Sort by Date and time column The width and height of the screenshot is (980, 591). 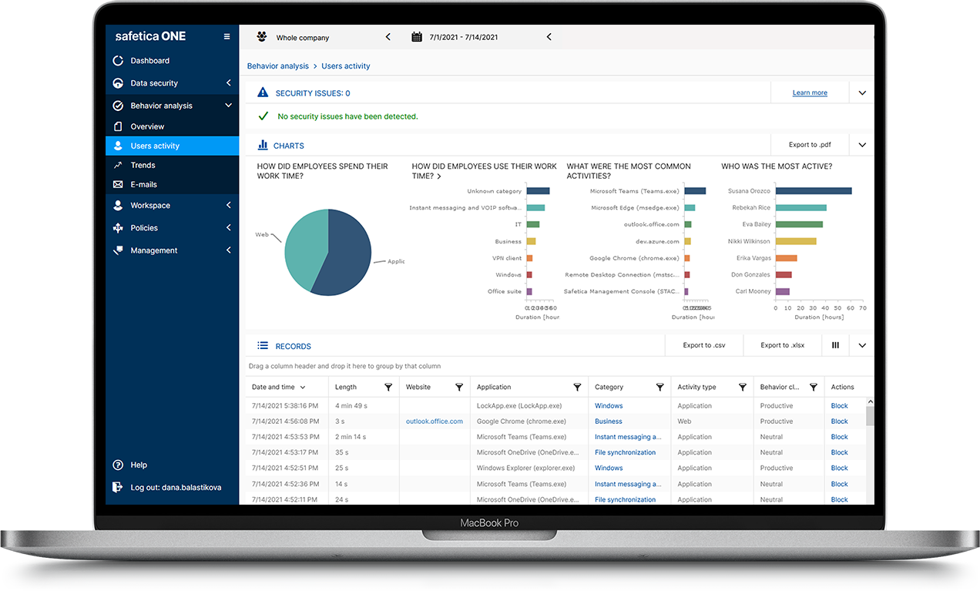point(278,387)
